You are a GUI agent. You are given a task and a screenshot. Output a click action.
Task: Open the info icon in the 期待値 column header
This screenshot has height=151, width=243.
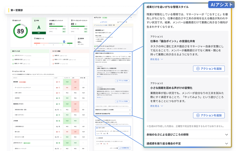84,78
